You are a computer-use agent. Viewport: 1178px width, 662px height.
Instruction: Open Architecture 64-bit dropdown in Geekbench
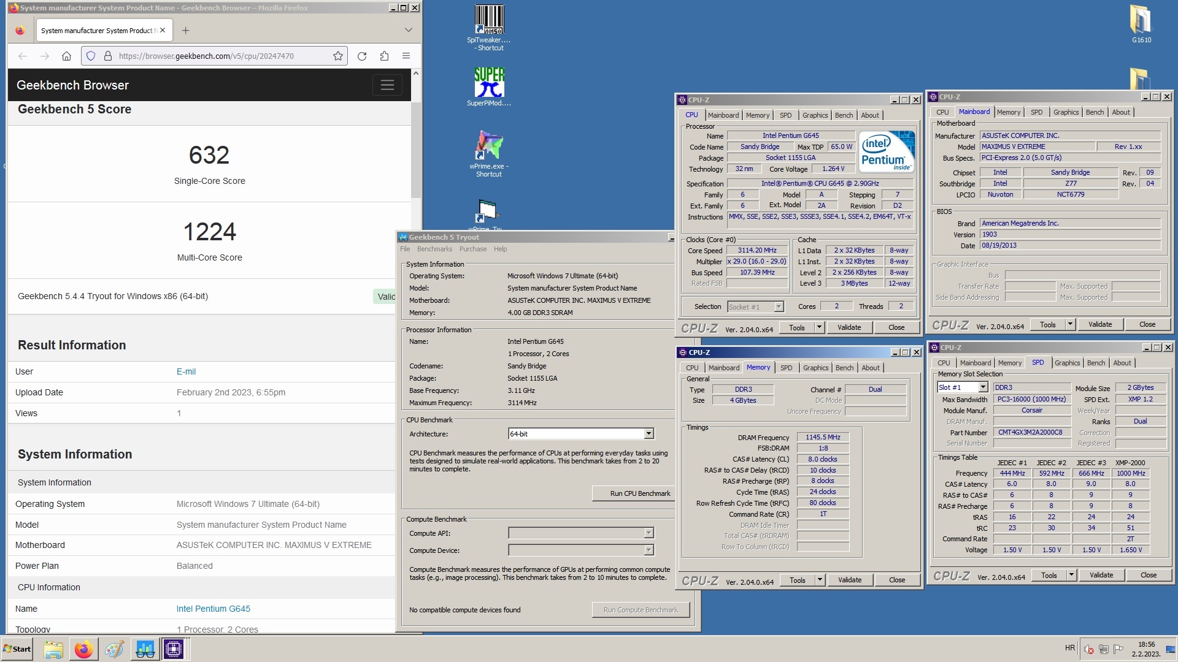649,434
